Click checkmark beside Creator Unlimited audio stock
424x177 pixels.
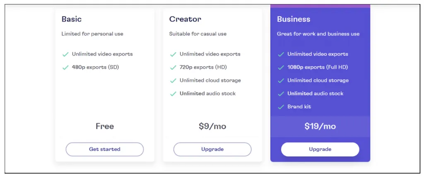tap(173, 94)
